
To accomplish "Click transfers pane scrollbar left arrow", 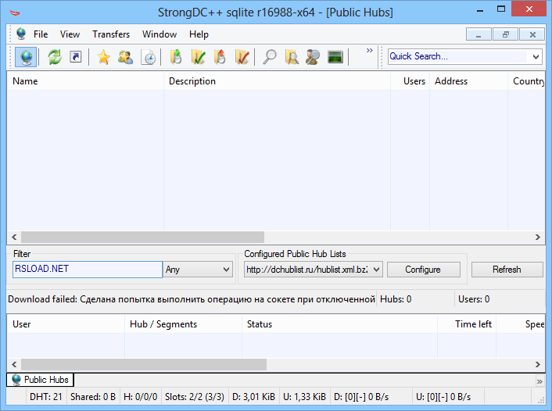I will (14, 364).
